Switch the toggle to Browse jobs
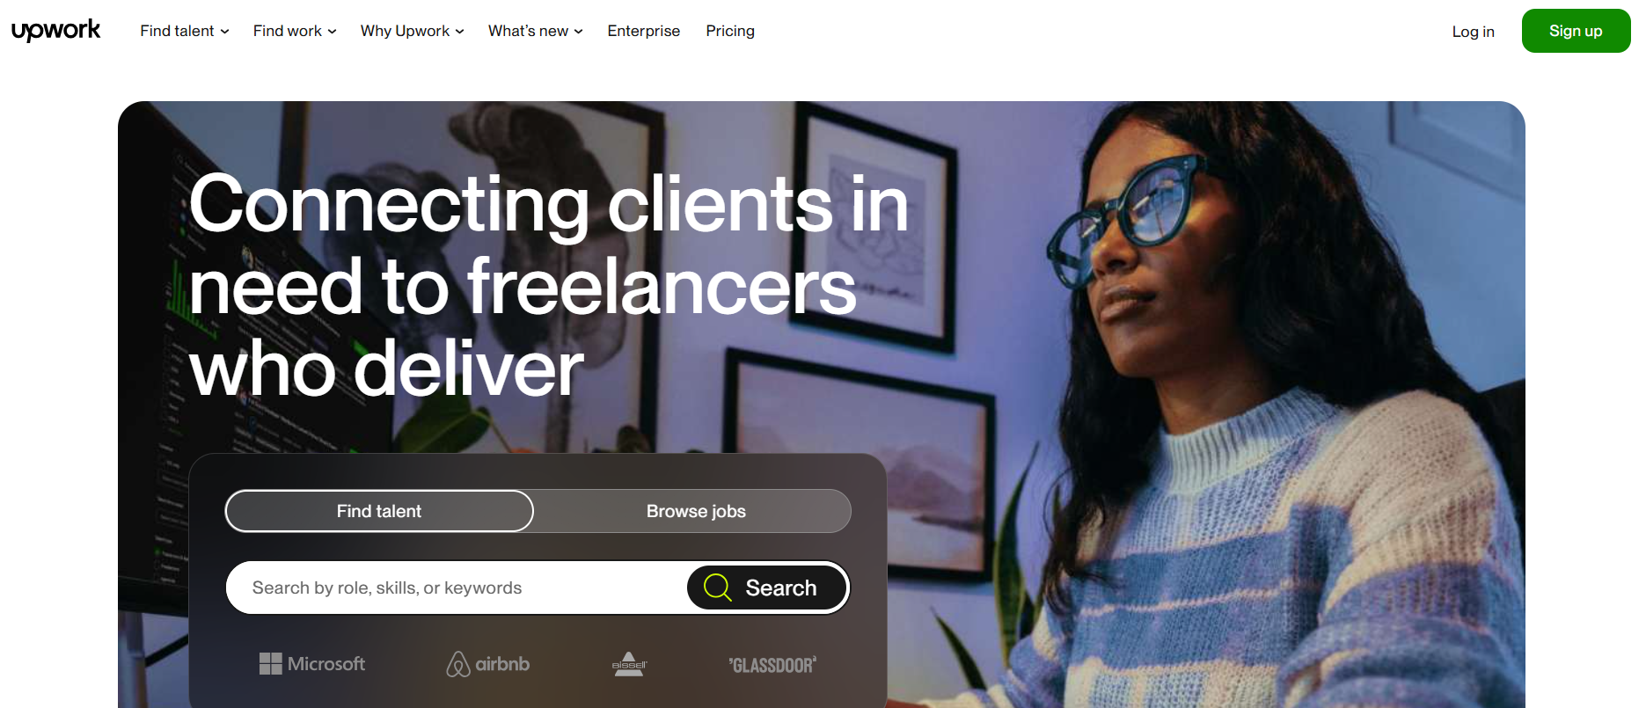 [696, 511]
